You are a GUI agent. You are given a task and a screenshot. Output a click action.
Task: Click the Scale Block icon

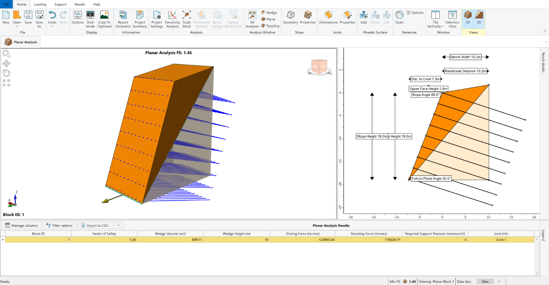tap(187, 19)
